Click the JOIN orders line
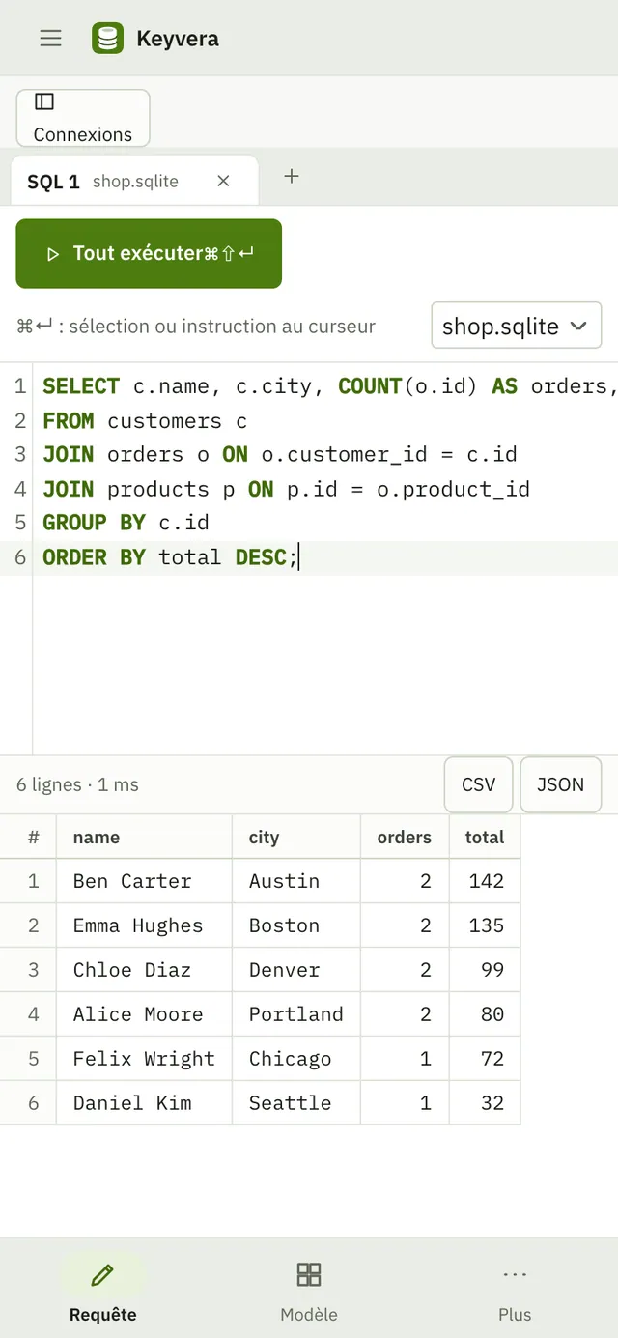The height and width of the screenshot is (1338, 618). (x=326, y=454)
